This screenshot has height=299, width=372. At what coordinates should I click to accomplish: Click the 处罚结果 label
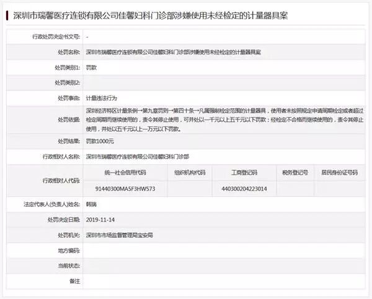[x=69, y=141]
